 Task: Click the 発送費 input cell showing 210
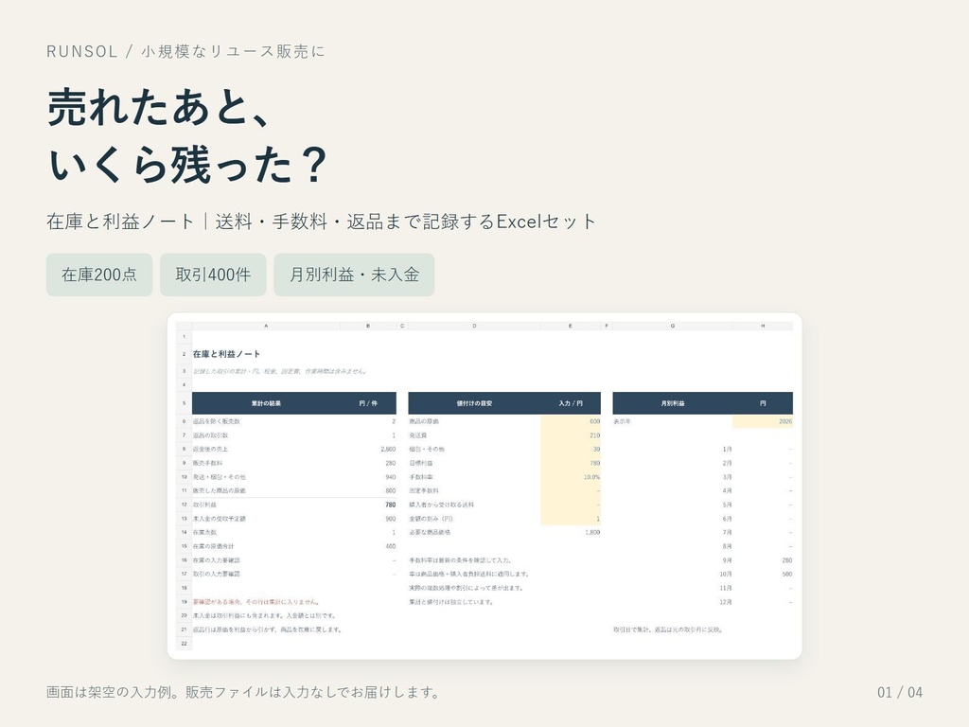571,435
